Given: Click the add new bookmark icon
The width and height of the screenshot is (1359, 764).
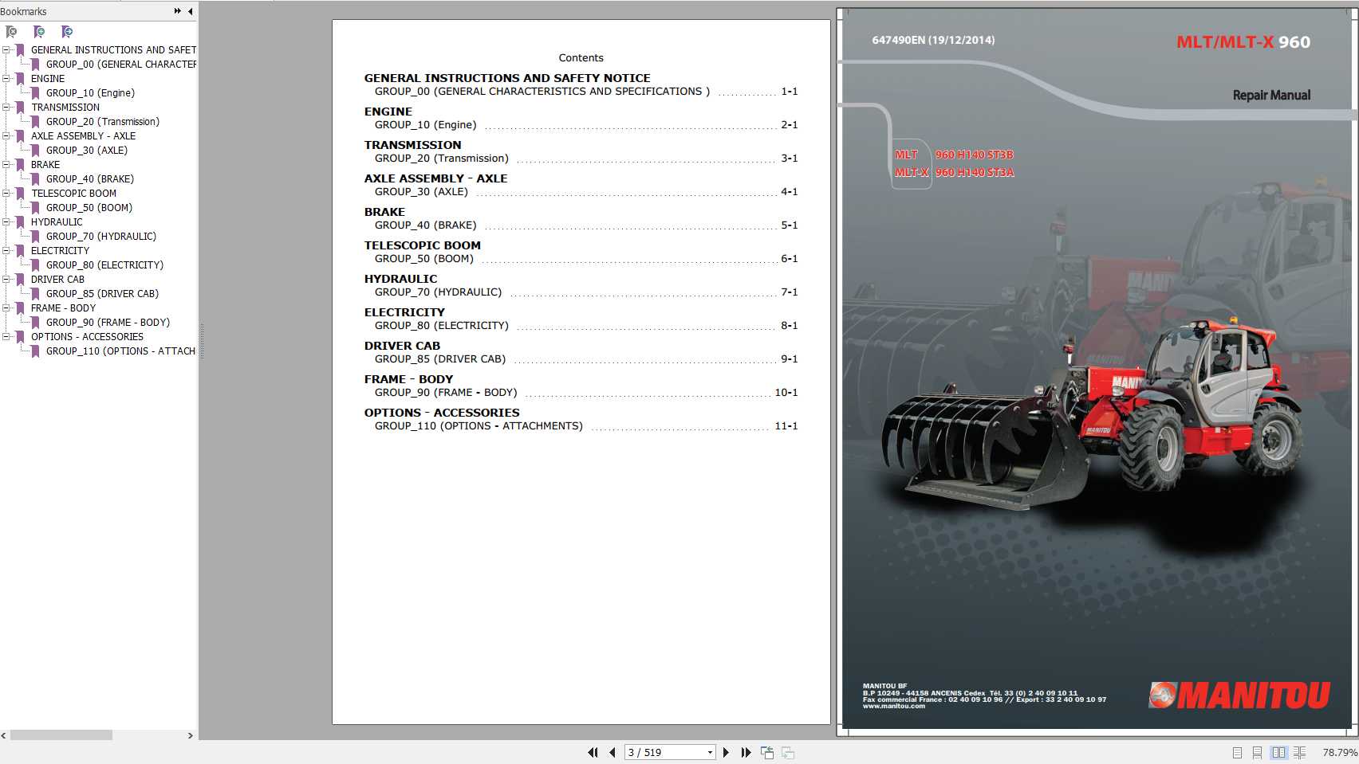Looking at the screenshot, I should [x=39, y=32].
